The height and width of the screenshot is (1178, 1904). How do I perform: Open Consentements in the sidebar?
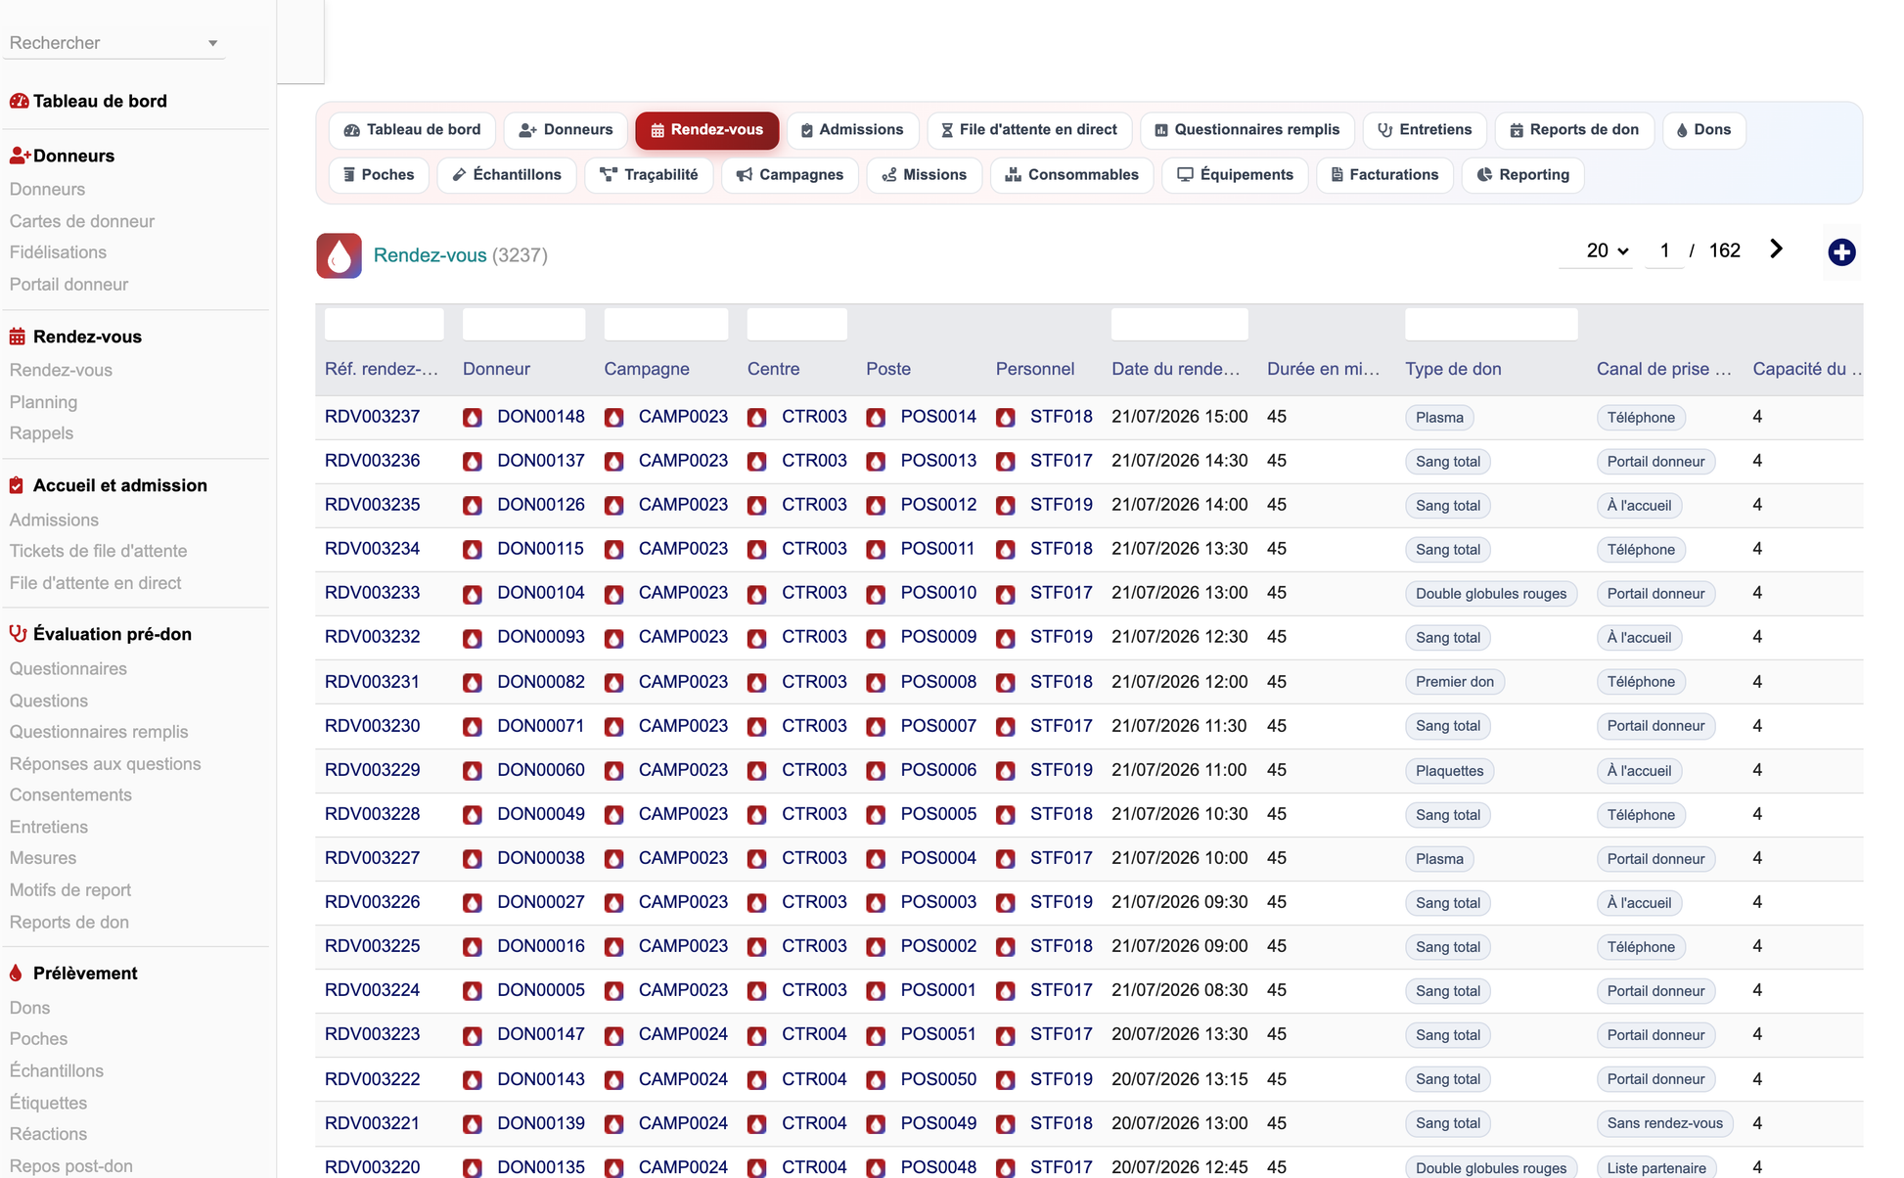(70, 794)
